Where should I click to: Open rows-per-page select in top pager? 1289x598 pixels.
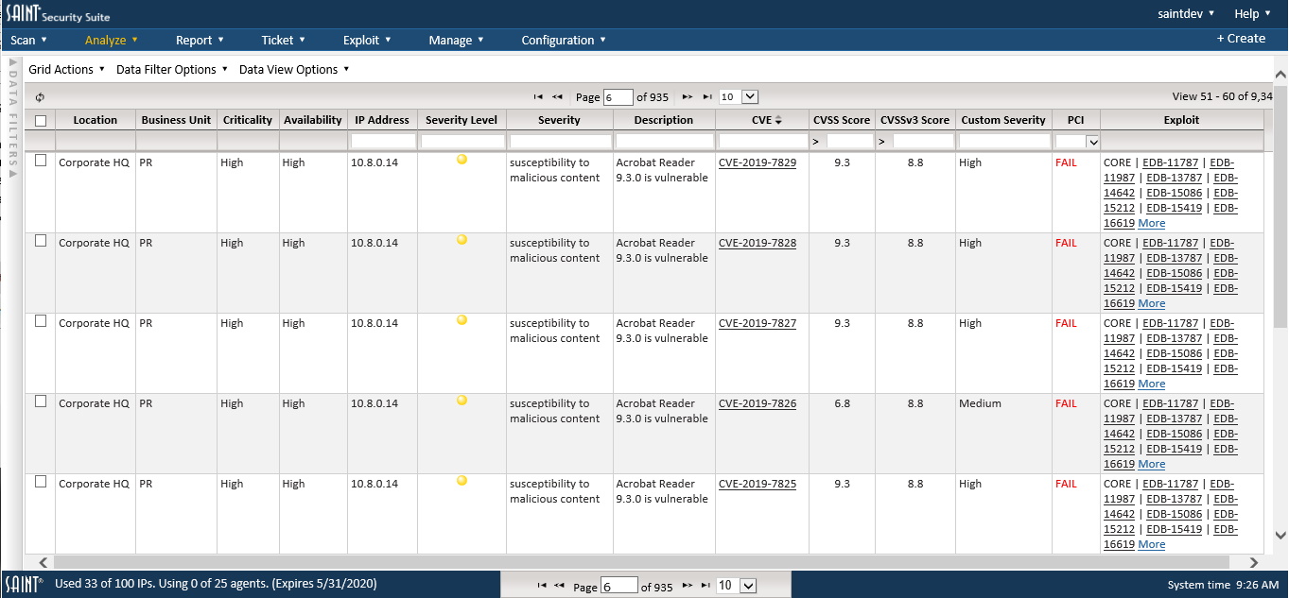[x=738, y=97]
